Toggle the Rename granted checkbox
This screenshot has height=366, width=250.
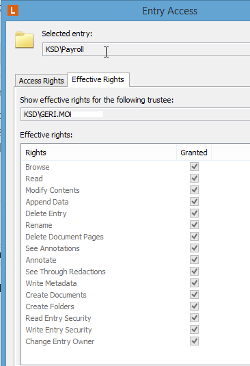coord(194,225)
